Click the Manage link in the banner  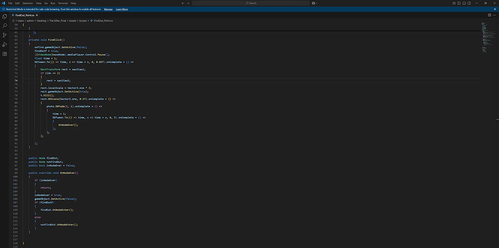click(x=108, y=9)
